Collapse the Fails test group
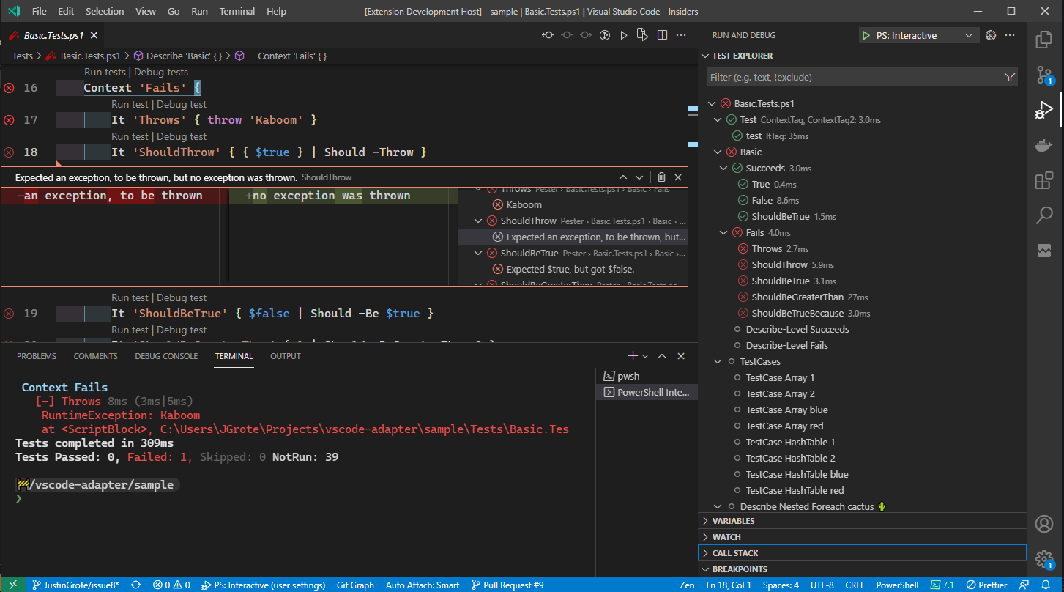 click(723, 233)
